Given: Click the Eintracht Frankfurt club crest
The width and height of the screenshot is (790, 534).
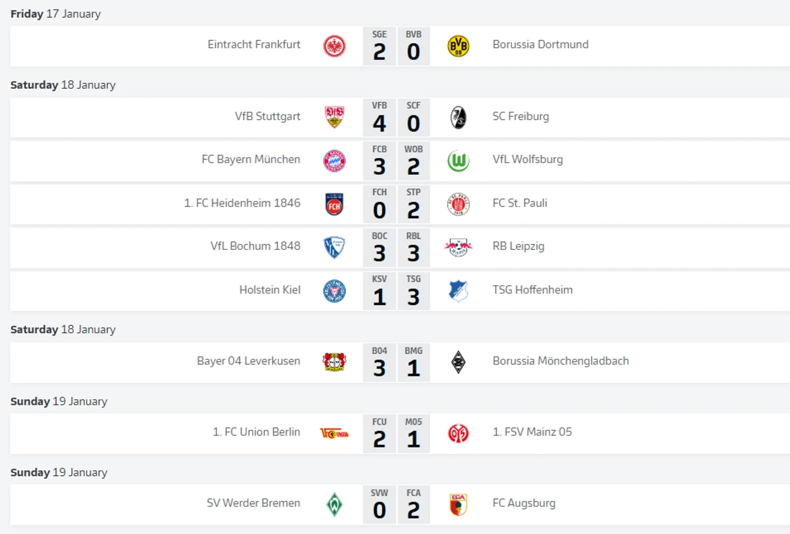Looking at the screenshot, I should pos(334,47).
